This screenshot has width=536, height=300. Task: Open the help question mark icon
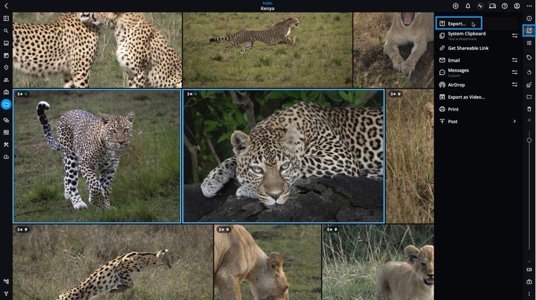click(x=504, y=6)
